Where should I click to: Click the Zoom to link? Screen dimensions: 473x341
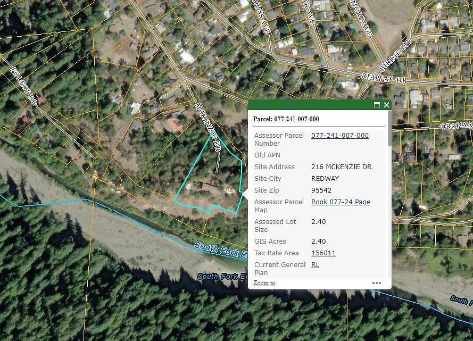[264, 283]
